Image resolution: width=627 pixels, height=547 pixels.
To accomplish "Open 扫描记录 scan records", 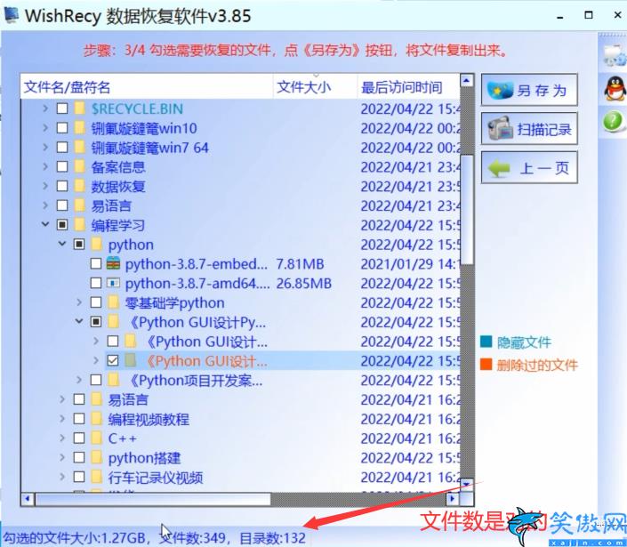I will [529, 129].
